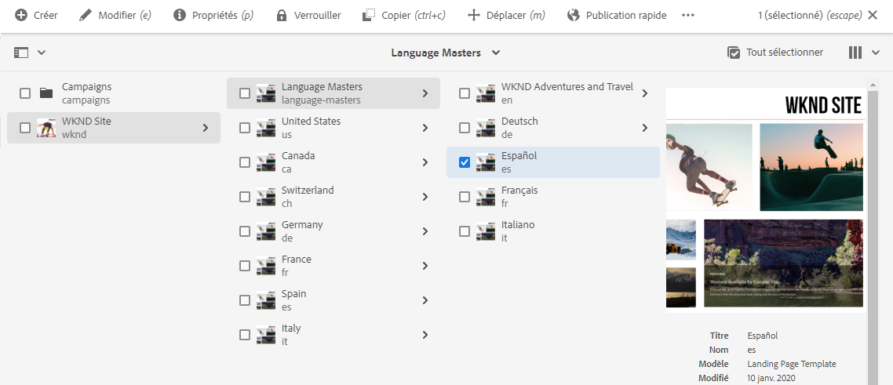Open the more actions ellipsis menu

pyautogui.click(x=688, y=16)
